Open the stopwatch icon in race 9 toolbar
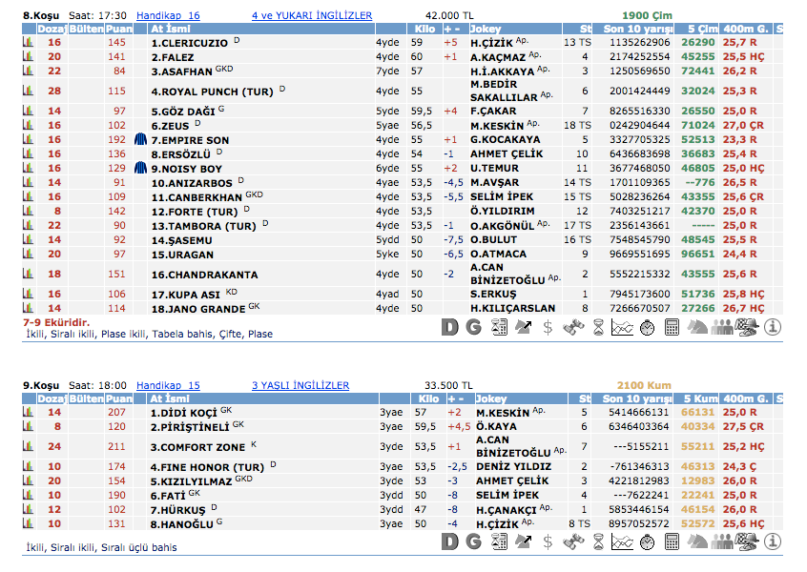 tap(647, 541)
